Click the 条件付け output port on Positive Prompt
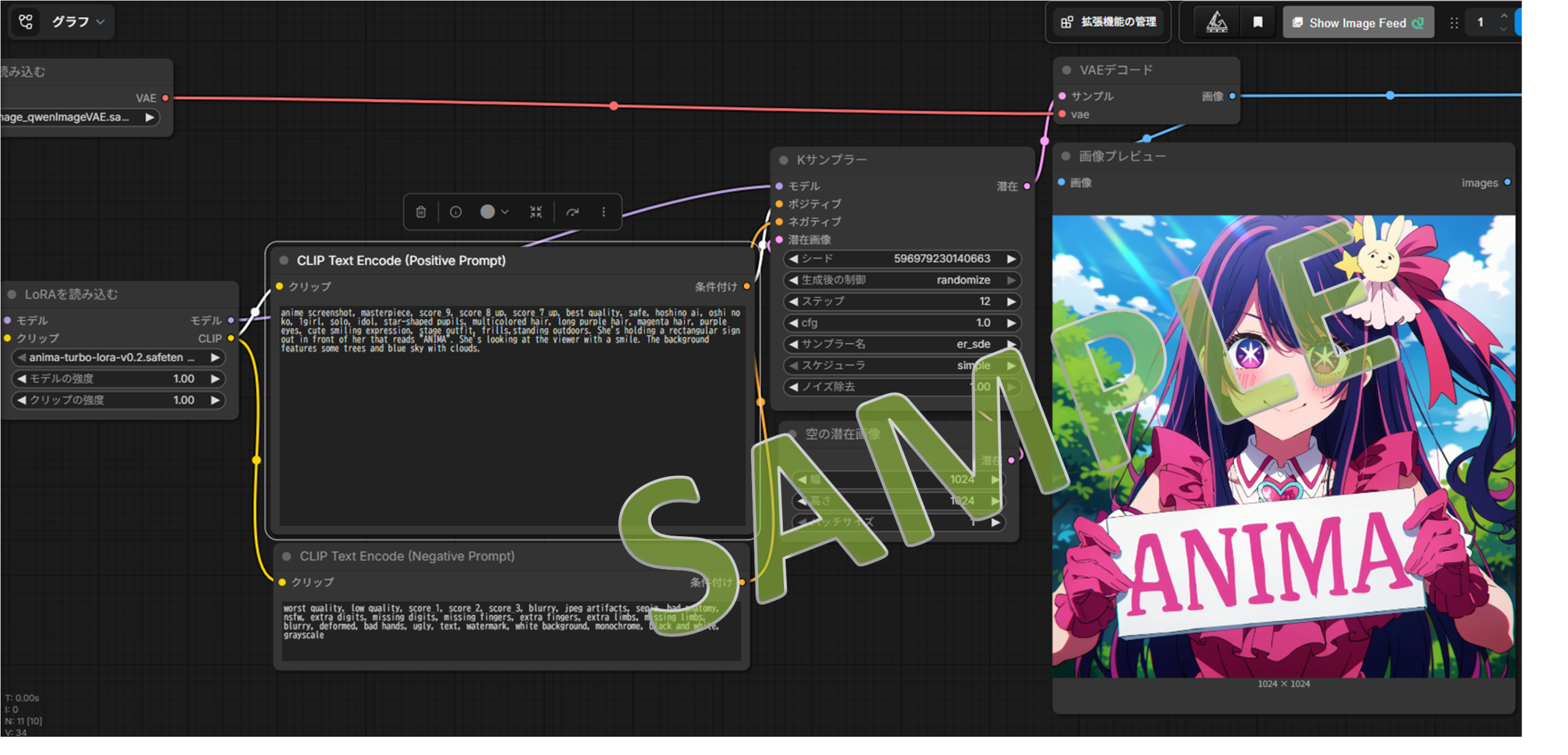This screenshot has width=1568, height=755. point(747,287)
